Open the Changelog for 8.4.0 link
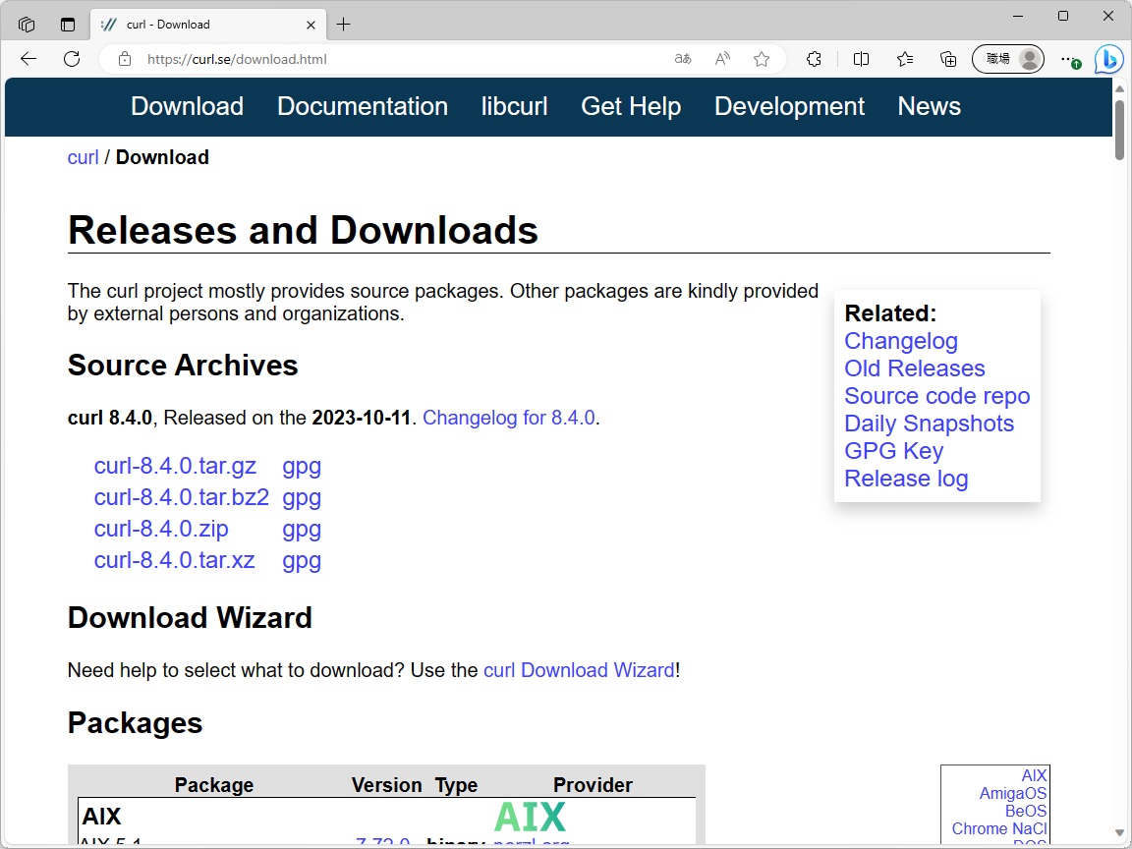Screen dimensions: 1132x849 tap(509, 418)
